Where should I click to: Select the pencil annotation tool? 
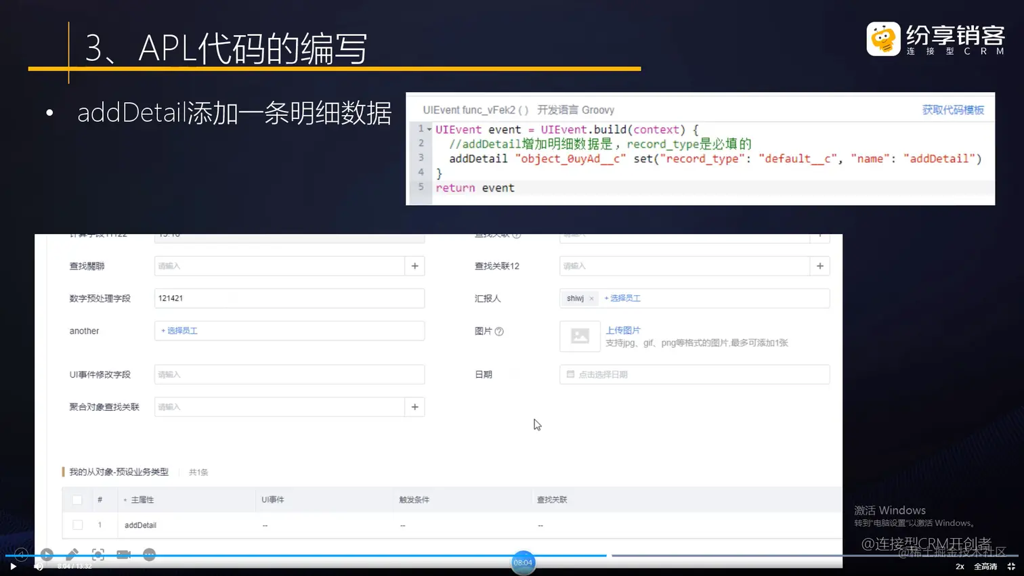pos(72,554)
